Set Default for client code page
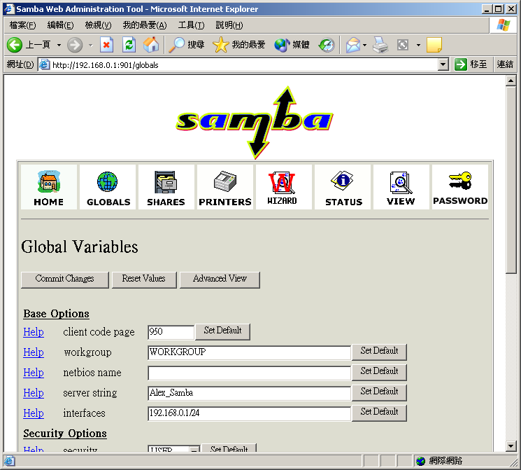Image resolution: width=521 pixels, height=470 pixels. coord(222,331)
